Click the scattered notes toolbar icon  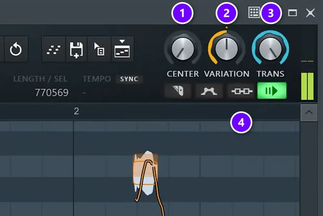[x=54, y=49]
